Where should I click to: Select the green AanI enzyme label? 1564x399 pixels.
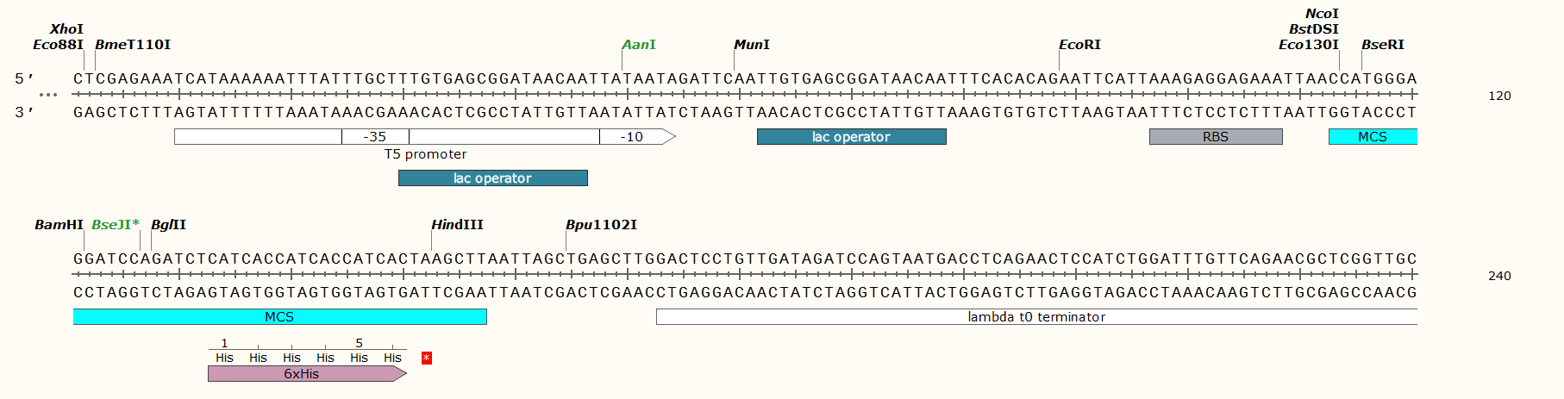(x=639, y=45)
